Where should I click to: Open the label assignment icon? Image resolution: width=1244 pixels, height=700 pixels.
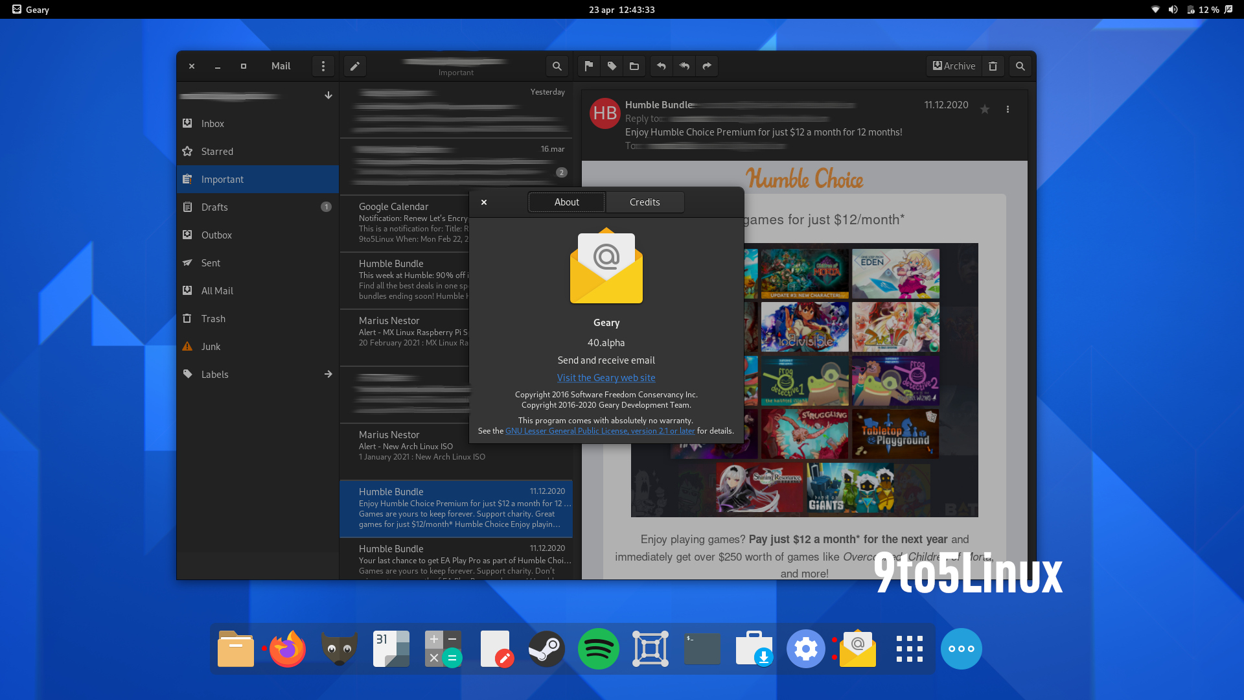coord(611,65)
